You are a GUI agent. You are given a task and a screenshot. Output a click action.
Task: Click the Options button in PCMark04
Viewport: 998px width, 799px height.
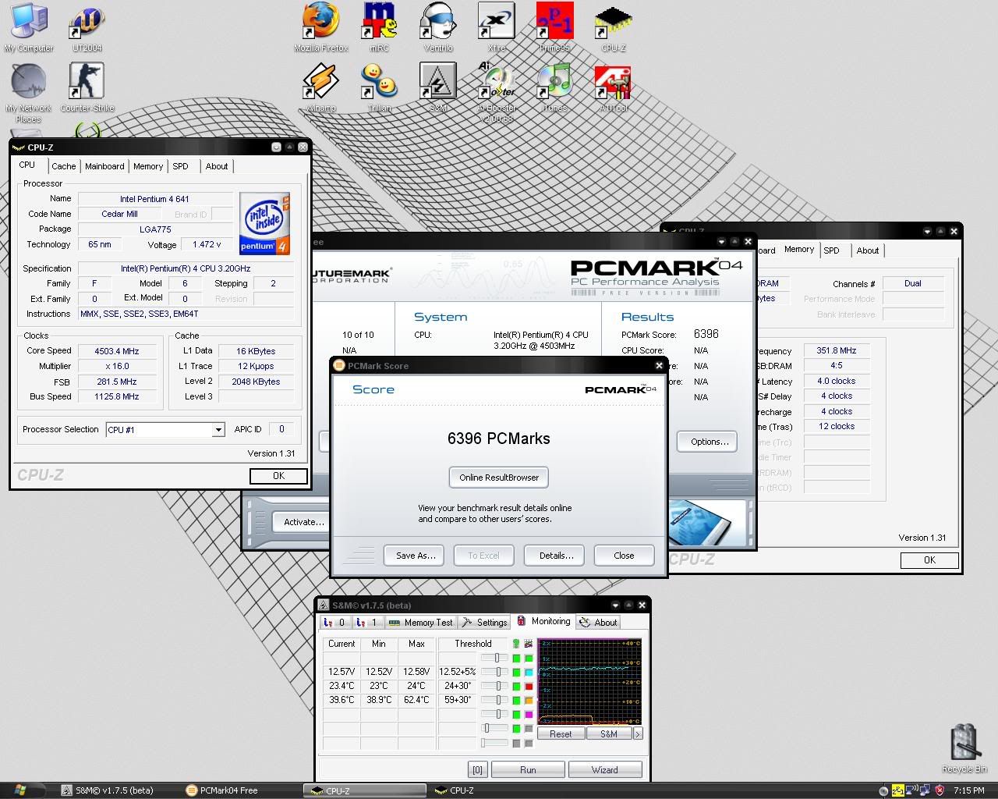point(709,442)
